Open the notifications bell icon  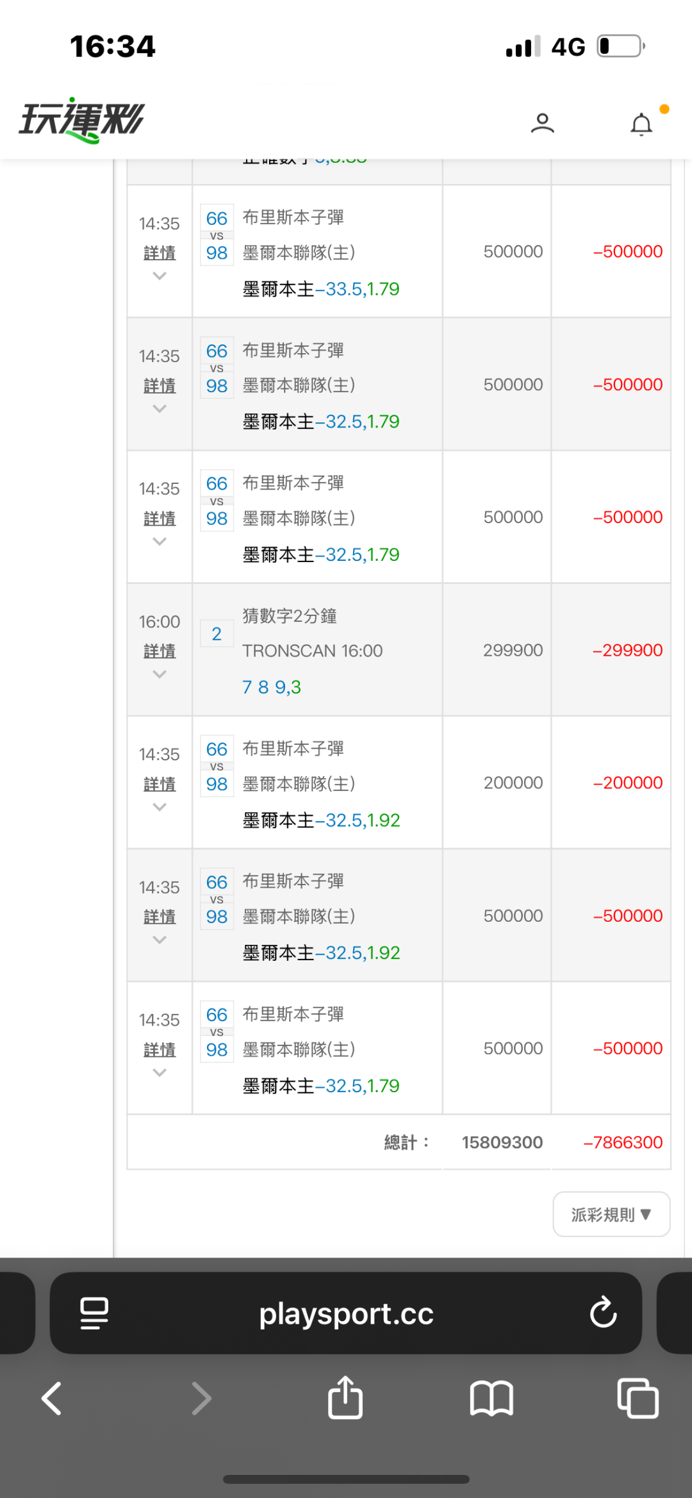(x=641, y=124)
